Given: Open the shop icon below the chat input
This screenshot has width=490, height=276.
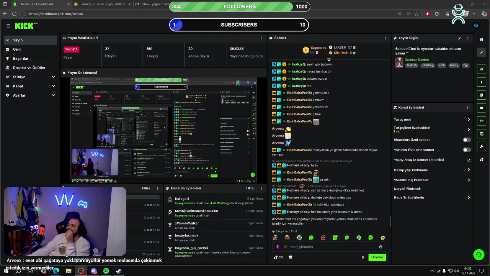Looking at the screenshot, I should 290,257.
